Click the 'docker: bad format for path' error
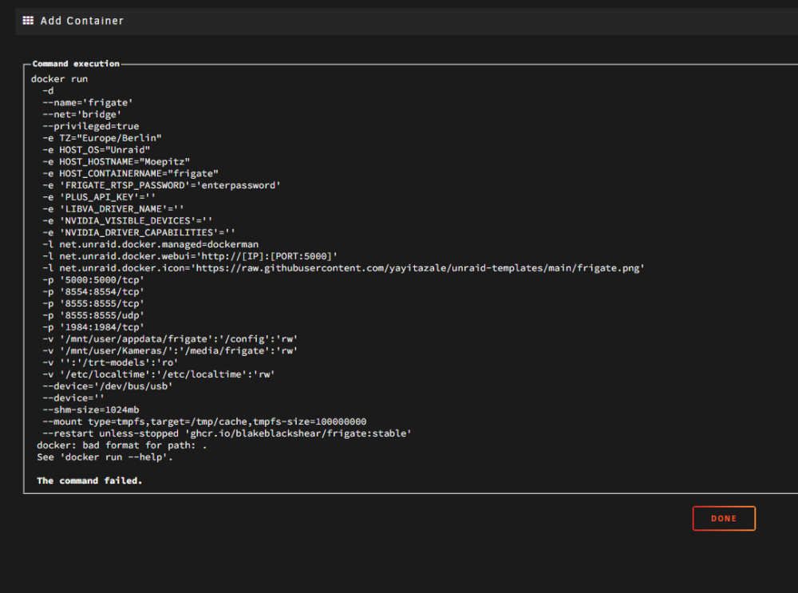Viewport: 798px width, 593px height. [121, 445]
